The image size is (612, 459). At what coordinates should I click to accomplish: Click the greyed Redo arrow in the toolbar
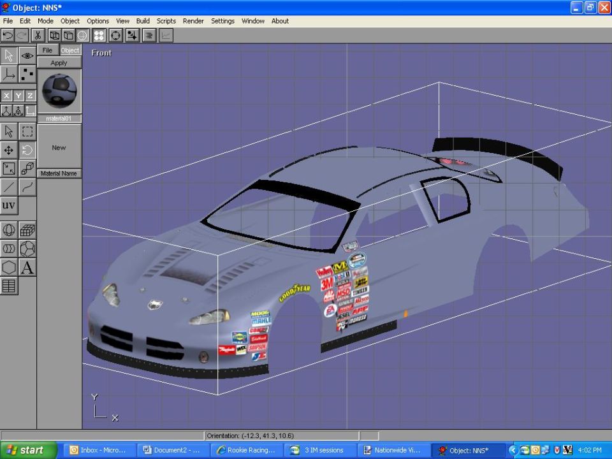point(22,36)
